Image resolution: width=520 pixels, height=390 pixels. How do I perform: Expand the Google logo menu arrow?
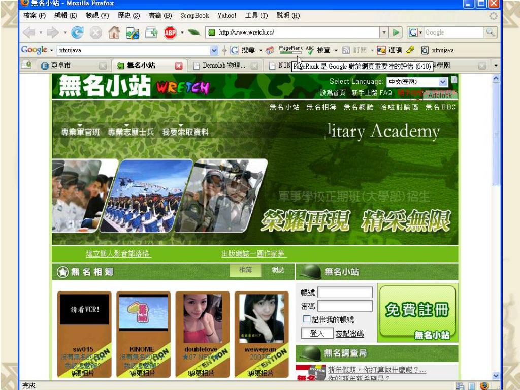(51, 50)
